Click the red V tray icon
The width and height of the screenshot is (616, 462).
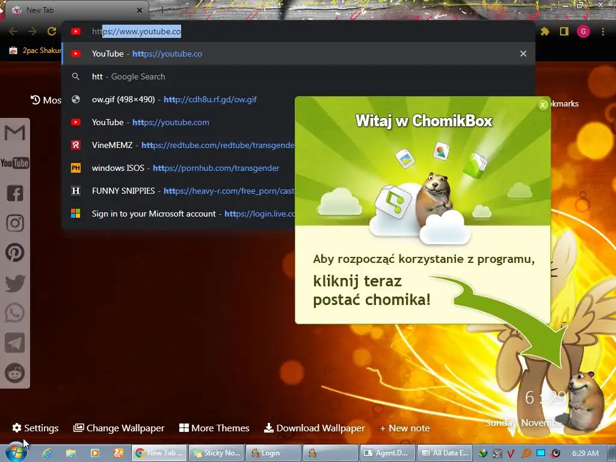coord(511,454)
